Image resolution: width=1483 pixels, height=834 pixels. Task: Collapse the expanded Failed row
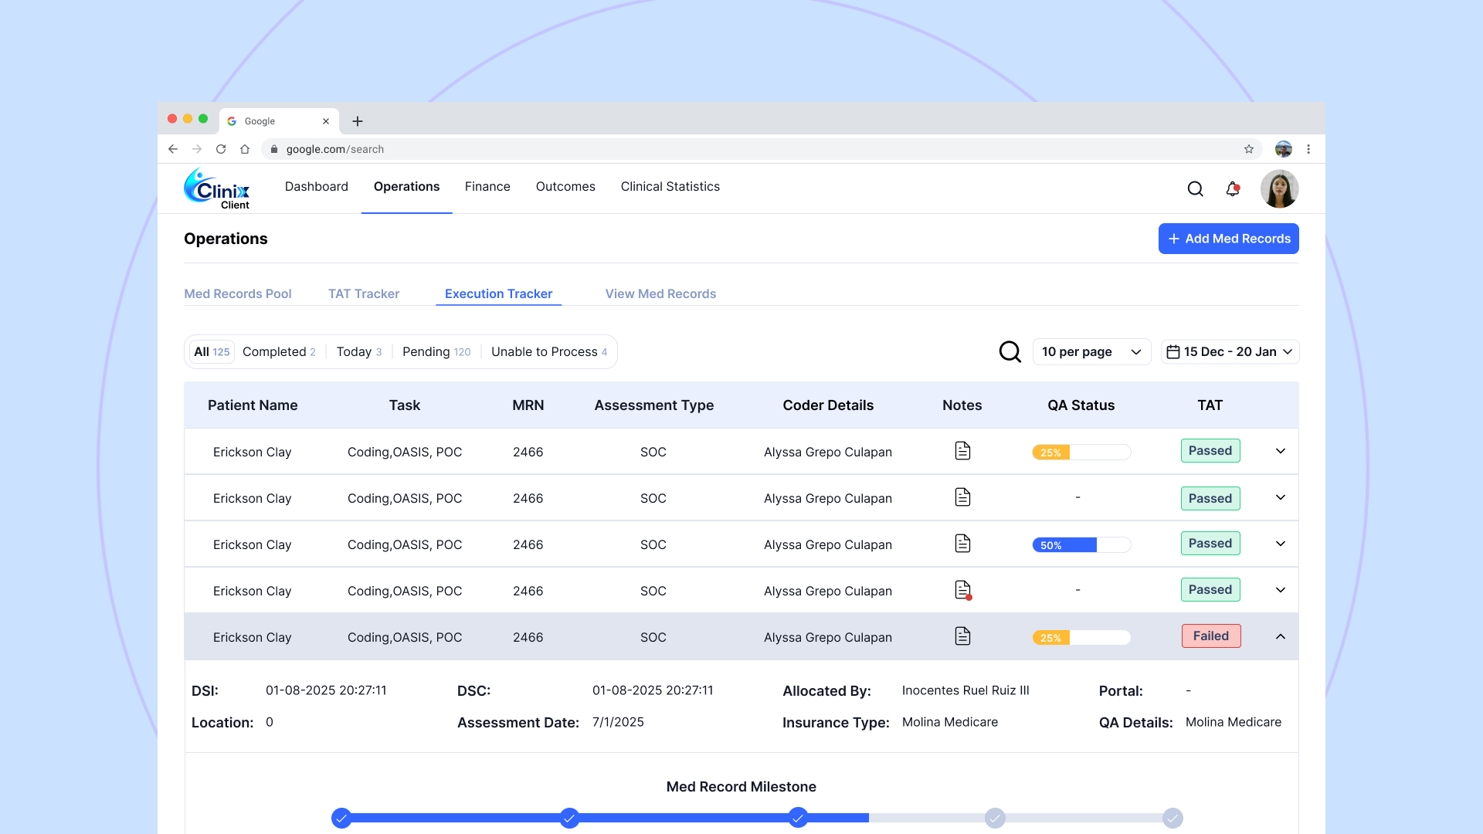tap(1280, 636)
